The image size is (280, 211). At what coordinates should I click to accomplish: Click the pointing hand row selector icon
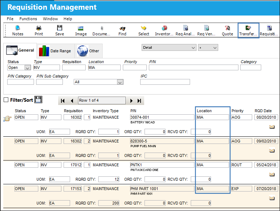click(7, 118)
